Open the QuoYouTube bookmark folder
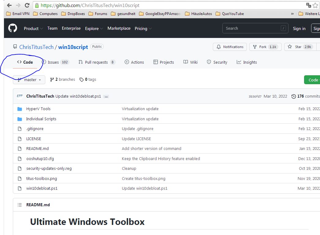This screenshot has width=320, height=235. coord(230,14)
